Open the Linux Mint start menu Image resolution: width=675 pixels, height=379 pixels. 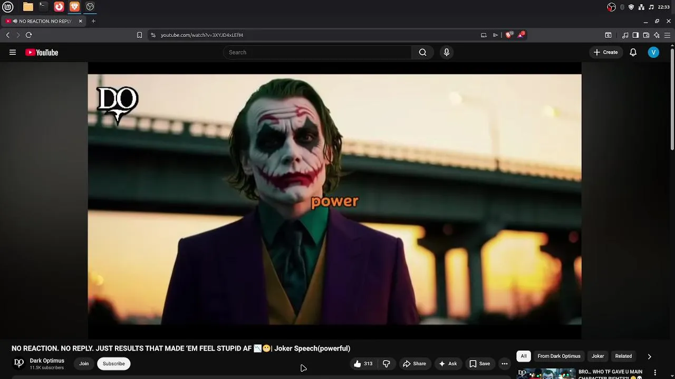(x=8, y=7)
